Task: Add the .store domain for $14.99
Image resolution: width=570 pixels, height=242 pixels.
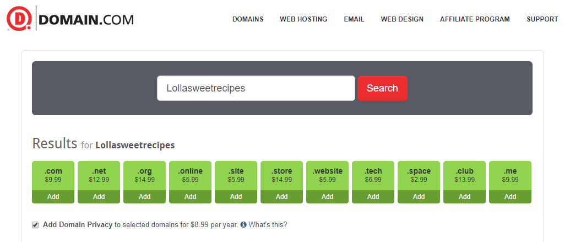Action: [x=281, y=197]
